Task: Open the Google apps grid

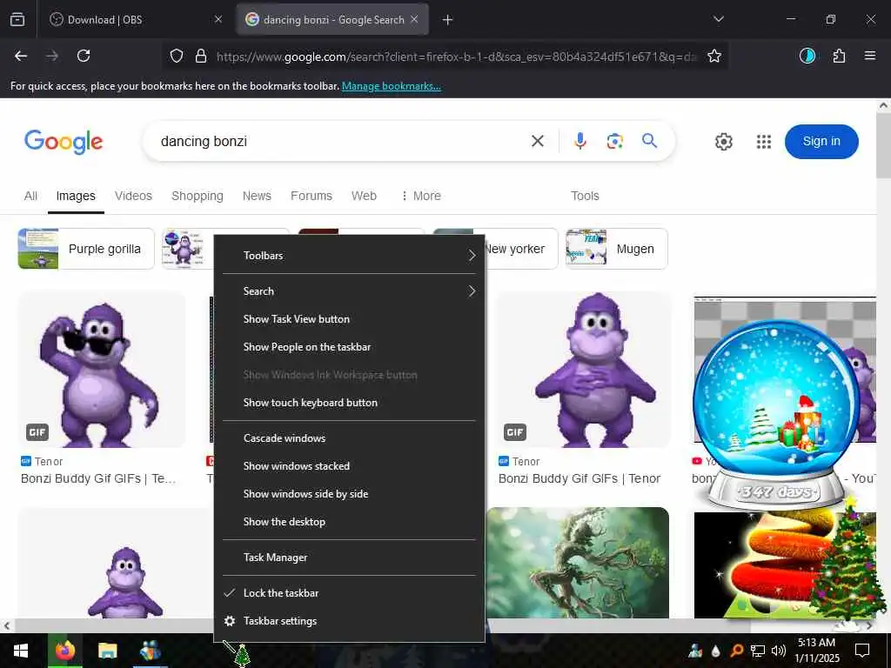Action: point(764,142)
